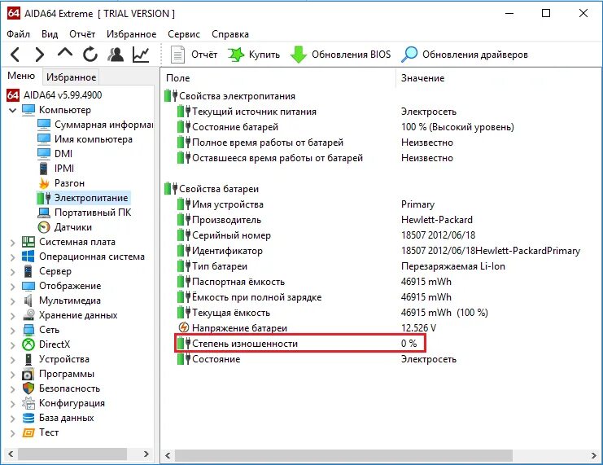The height and width of the screenshot is (465, 603).
Task: Click the Сеть network icon
Action: click(x=28, y=330)
